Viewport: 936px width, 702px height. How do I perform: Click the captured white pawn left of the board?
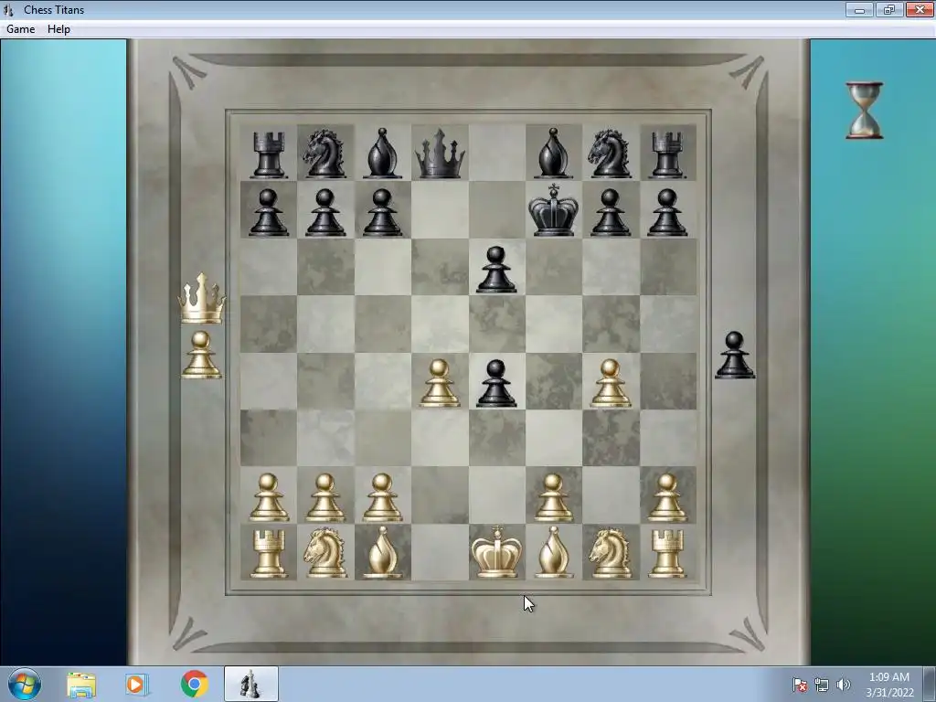(x=201, y=356)
